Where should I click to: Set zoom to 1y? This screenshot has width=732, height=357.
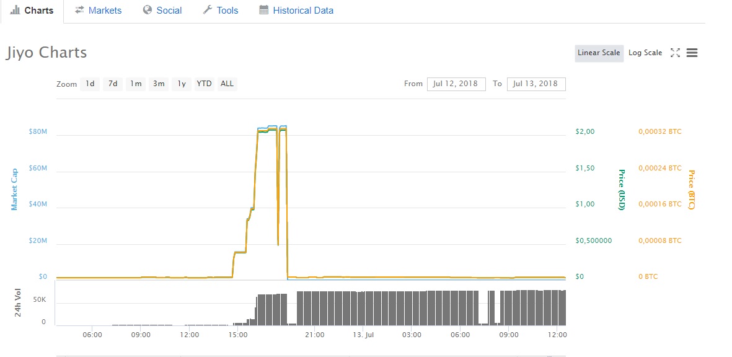point(182,84)
